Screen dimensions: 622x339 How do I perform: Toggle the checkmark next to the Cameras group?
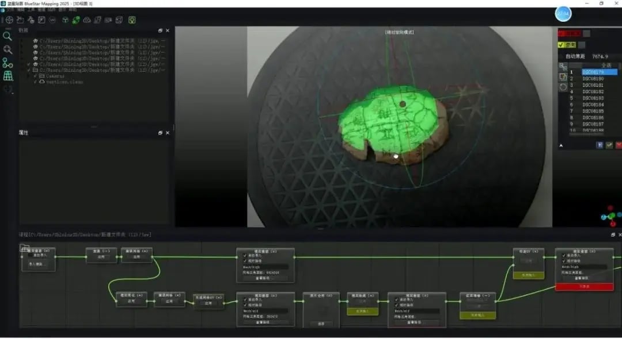36,76
